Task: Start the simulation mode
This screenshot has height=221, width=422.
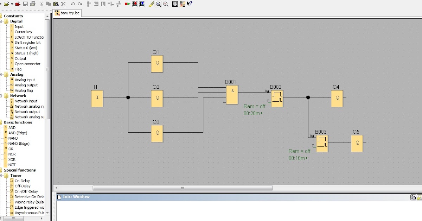Action: point(128,4)
